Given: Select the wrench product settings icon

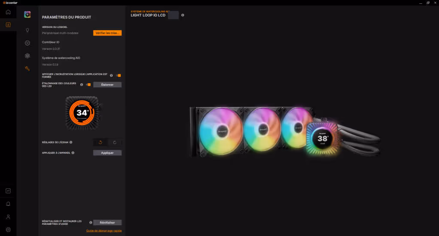Looking at the screenshot, I should point(27,69).
